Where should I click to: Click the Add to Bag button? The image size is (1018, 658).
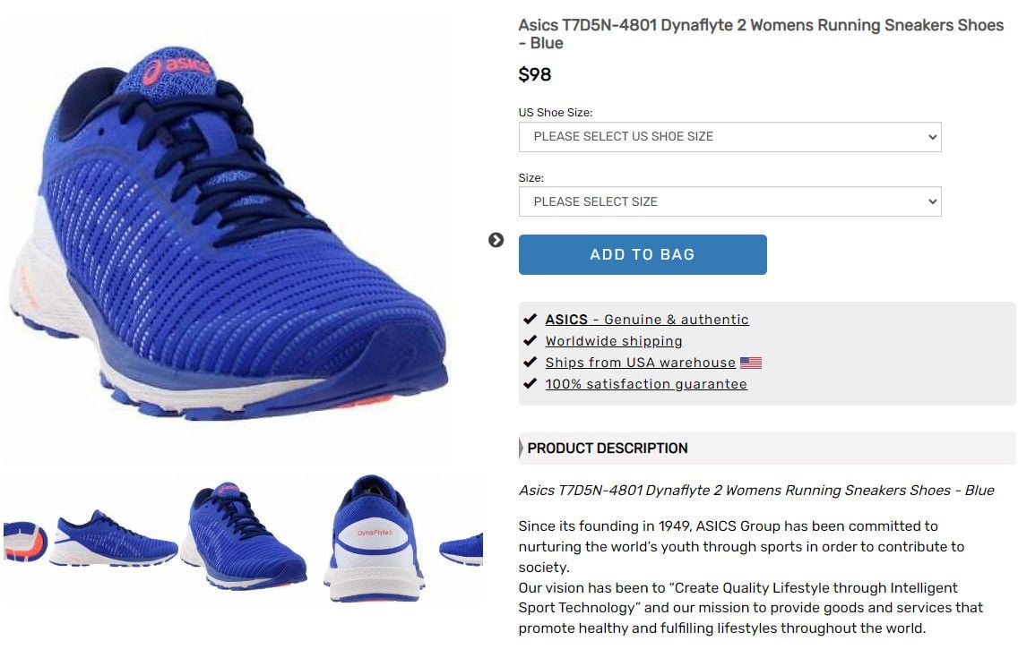(x=643, y=255)
